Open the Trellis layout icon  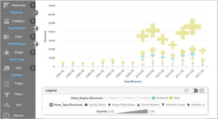(7, 84)
